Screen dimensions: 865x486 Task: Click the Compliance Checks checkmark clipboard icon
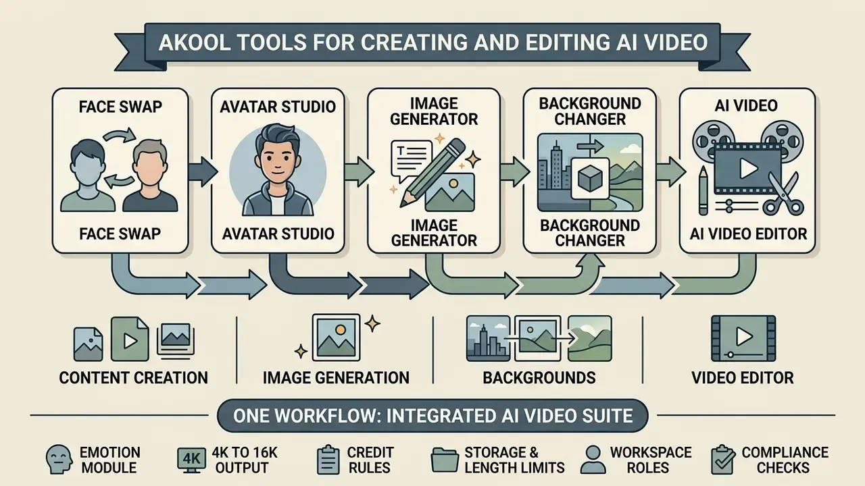722,460
